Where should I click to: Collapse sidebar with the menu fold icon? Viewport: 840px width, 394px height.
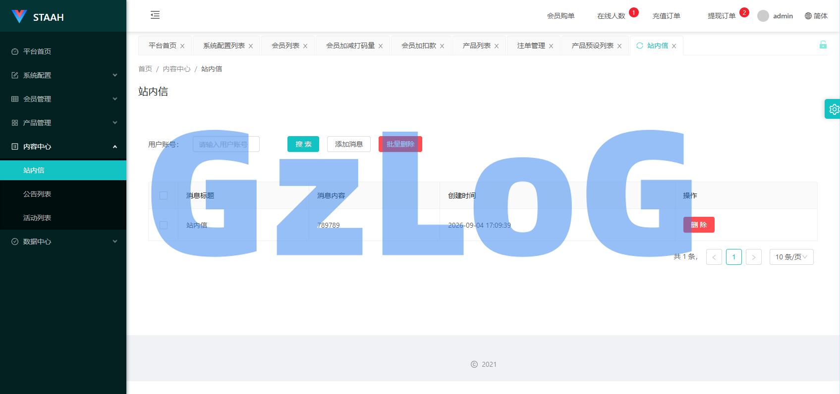click(x=155, y=15)
